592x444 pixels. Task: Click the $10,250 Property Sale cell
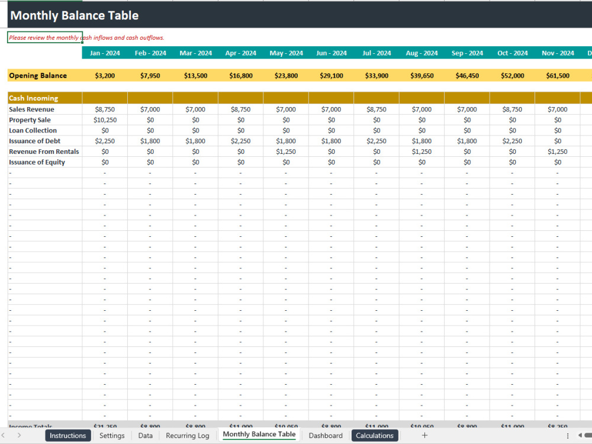click(105, 120)
